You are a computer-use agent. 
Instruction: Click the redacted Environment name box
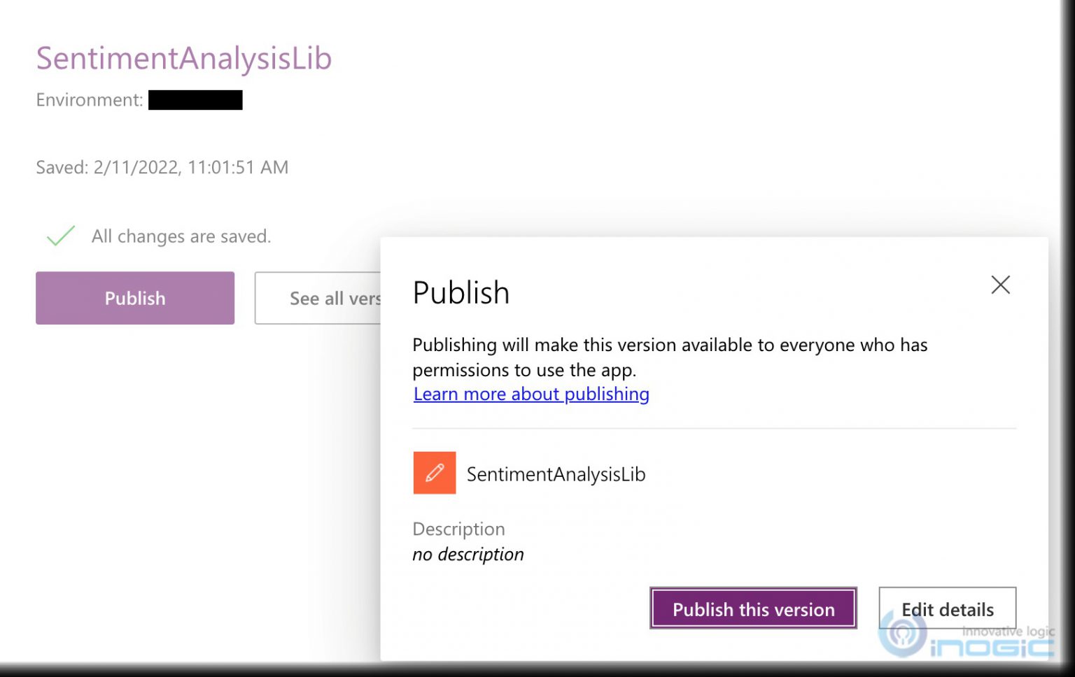195,100
